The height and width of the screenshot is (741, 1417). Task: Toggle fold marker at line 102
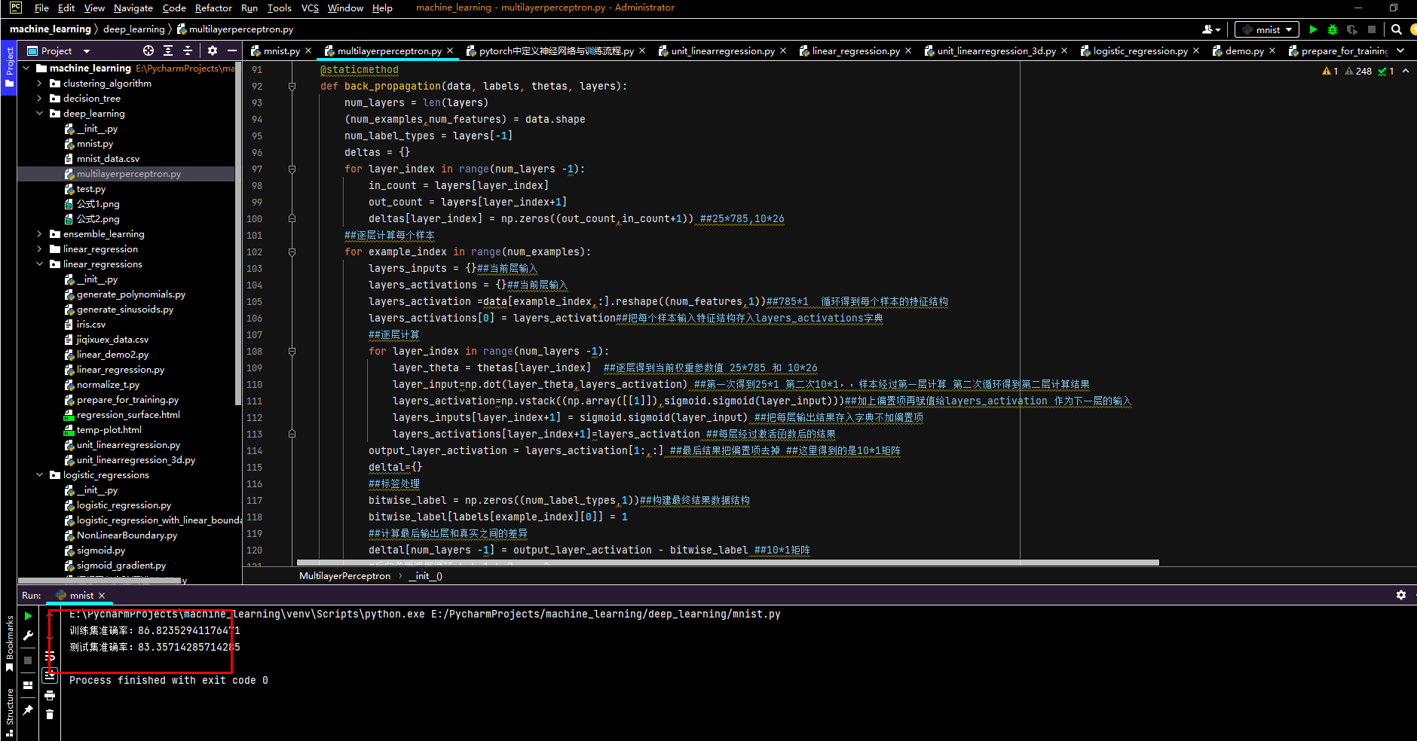tap(292, 252)
